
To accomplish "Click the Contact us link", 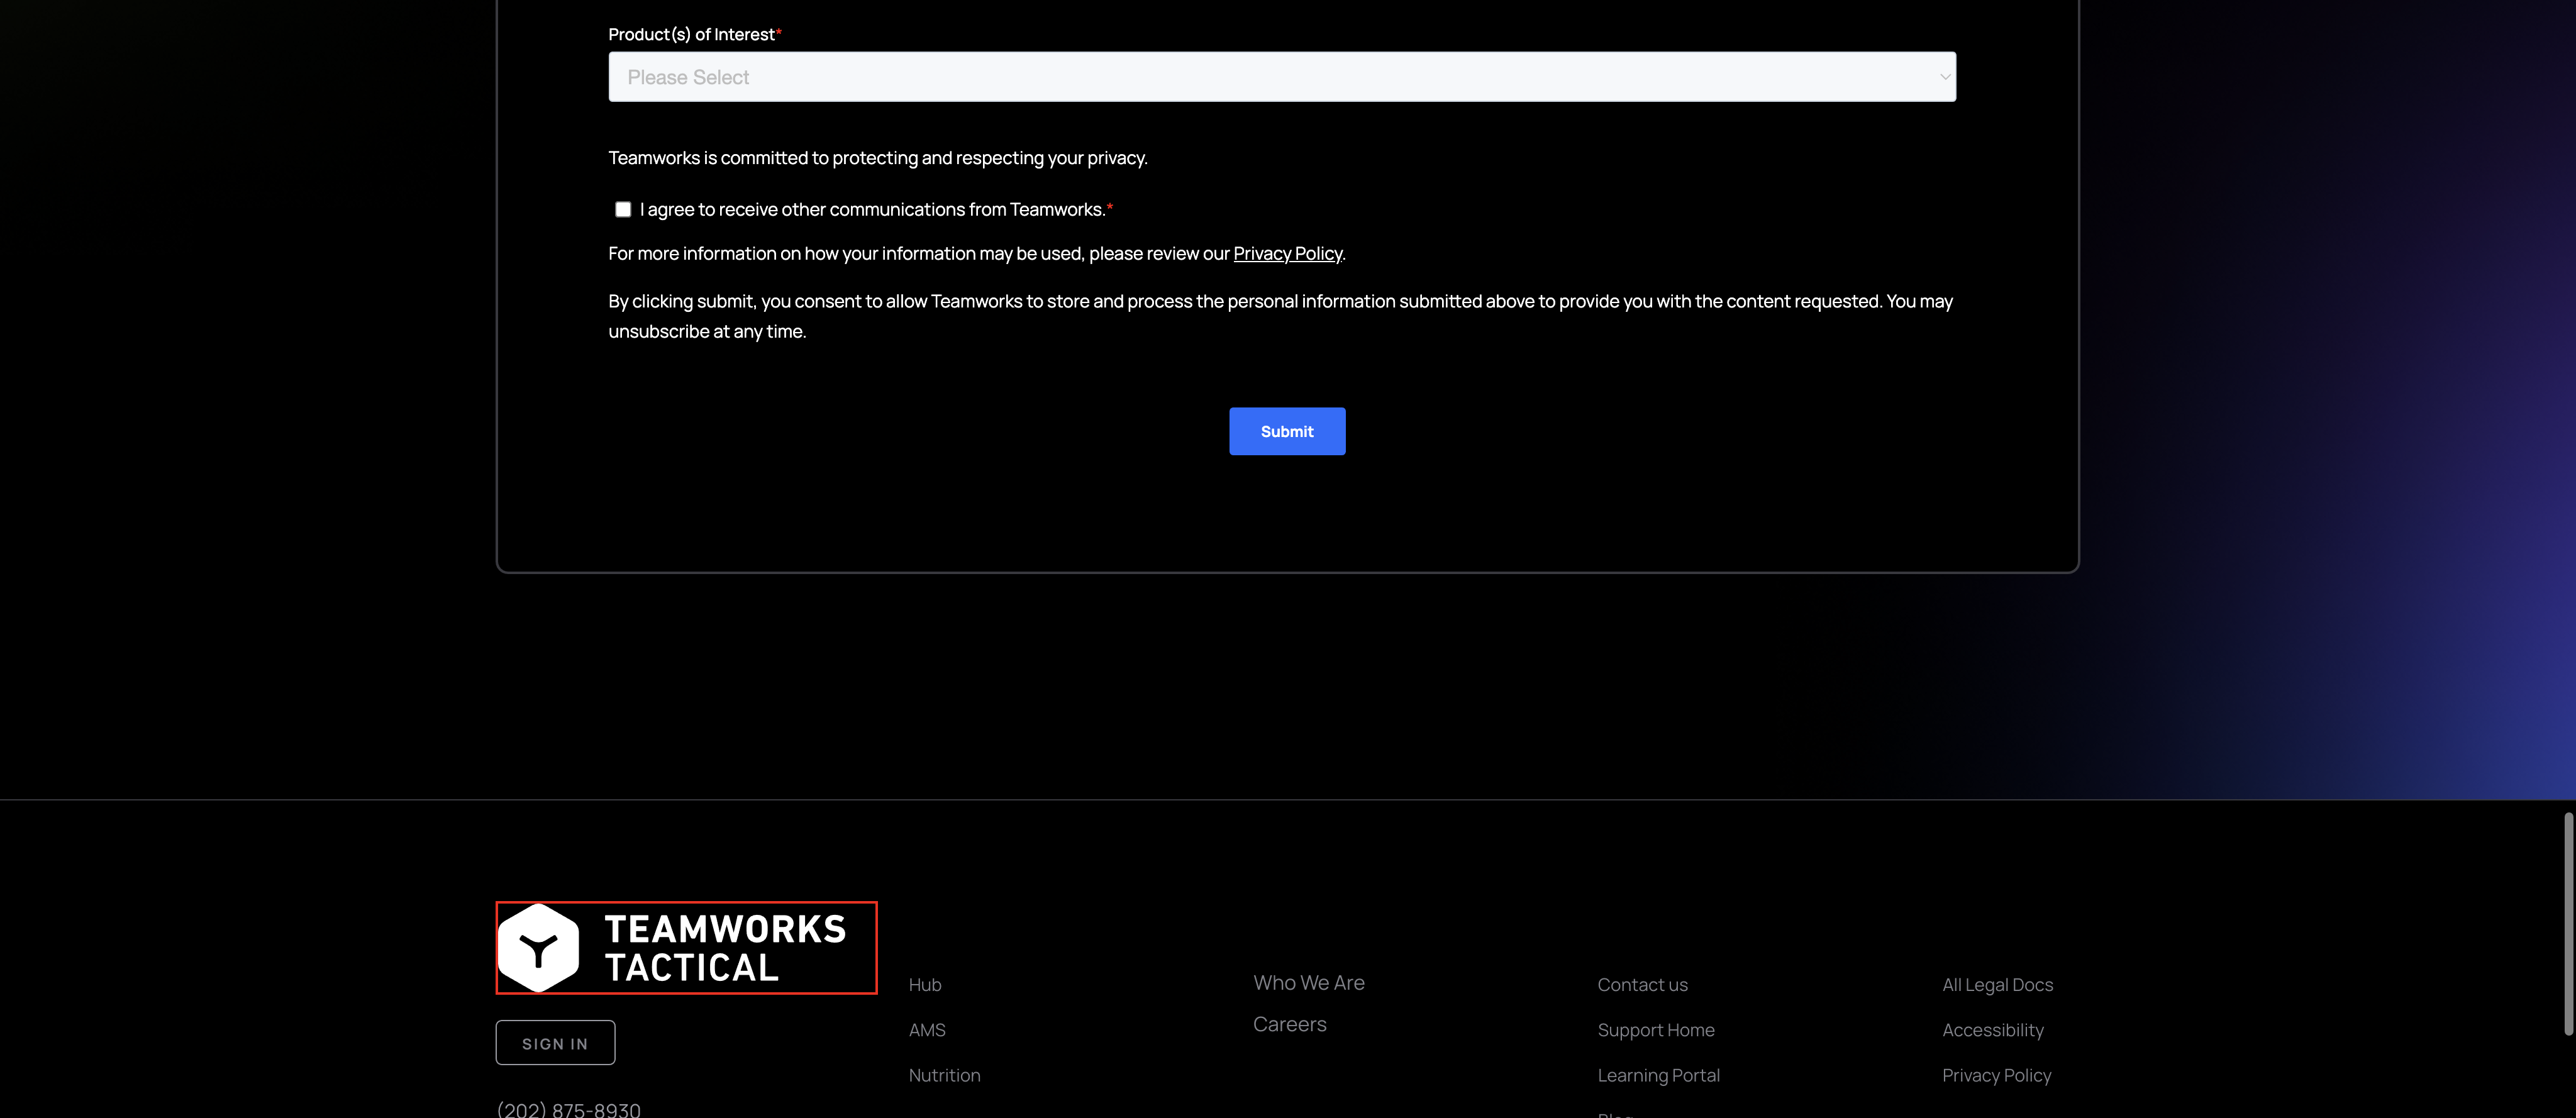I will pos(1642,985).
